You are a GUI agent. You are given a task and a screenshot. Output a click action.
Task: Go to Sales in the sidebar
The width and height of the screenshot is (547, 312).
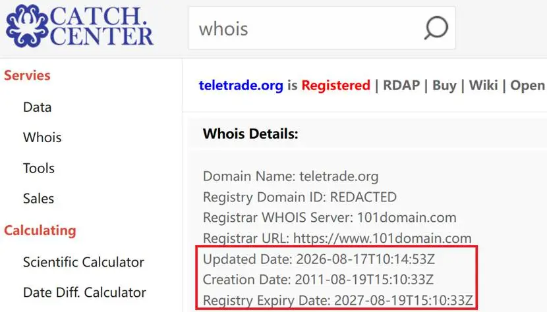click(38, 198)
